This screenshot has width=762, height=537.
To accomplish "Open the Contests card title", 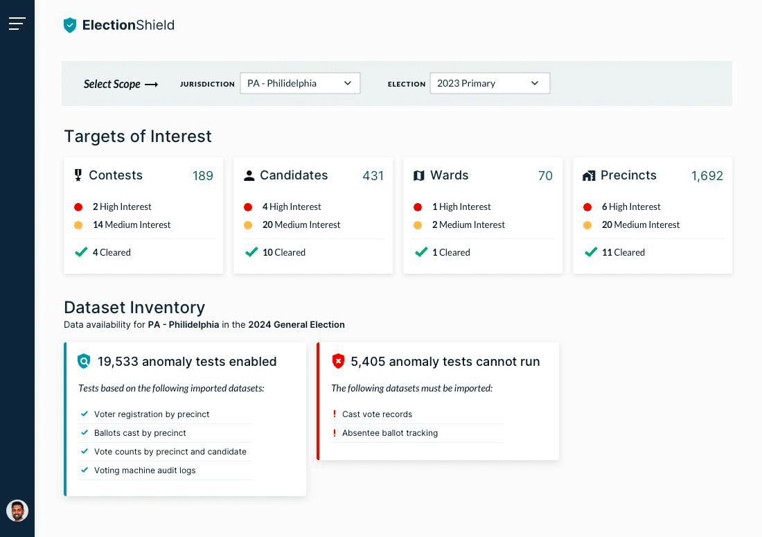I will coord(116,175).
